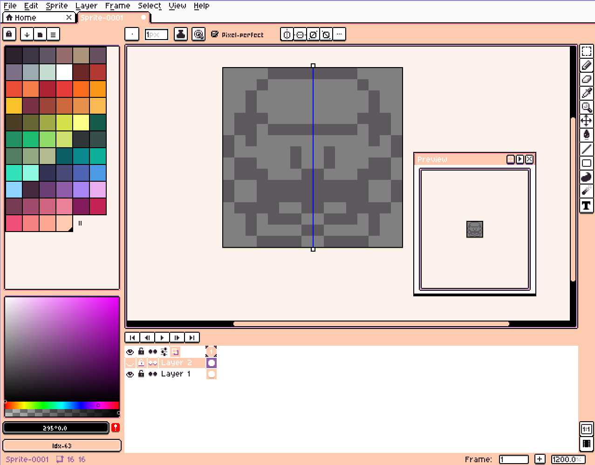Click the palette edit lock icon
595x465 pixels.
[9, 34]
